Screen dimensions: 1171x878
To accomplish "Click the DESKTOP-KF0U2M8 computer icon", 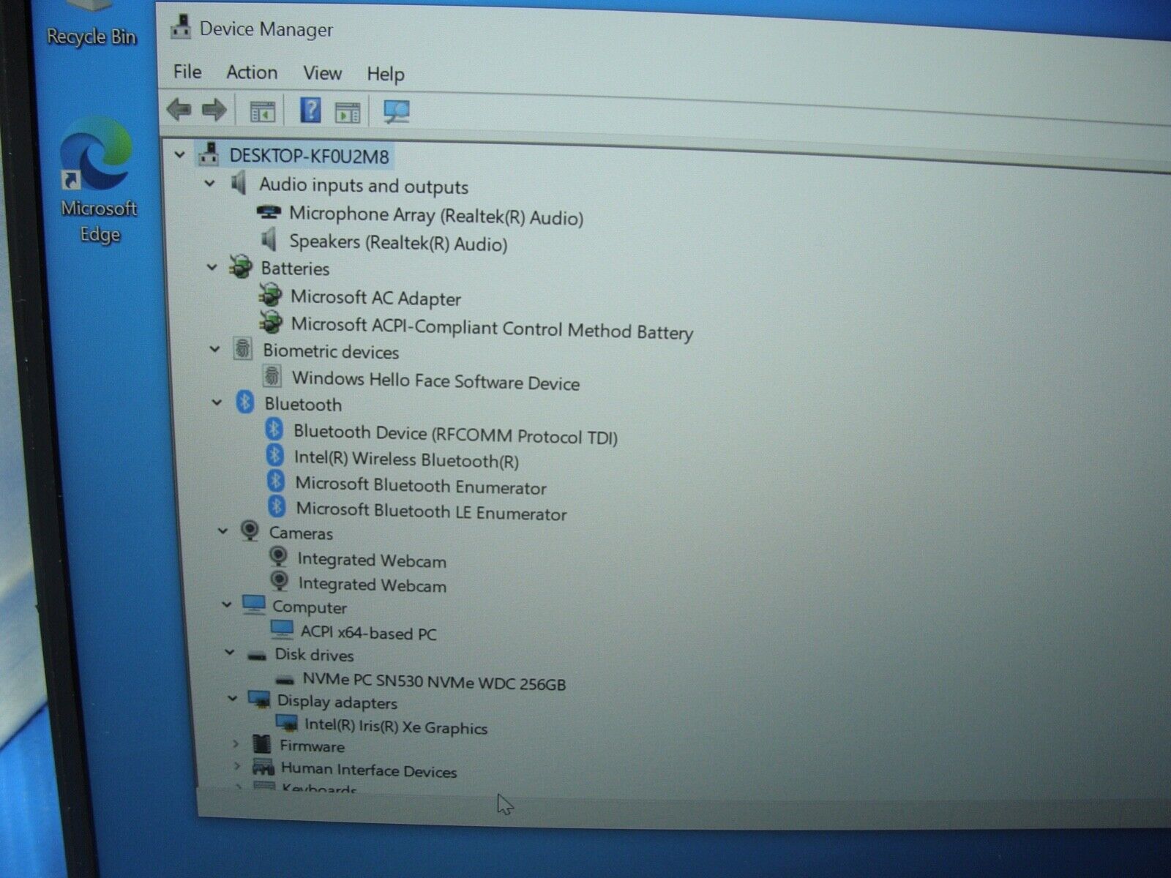I will pos(209,154).
